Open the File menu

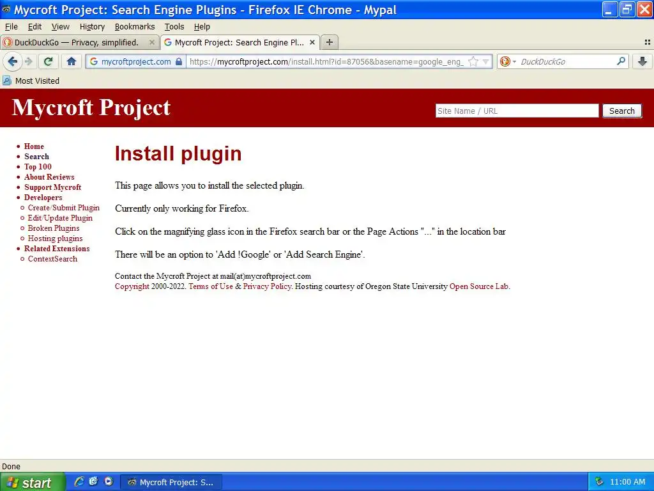11,27
